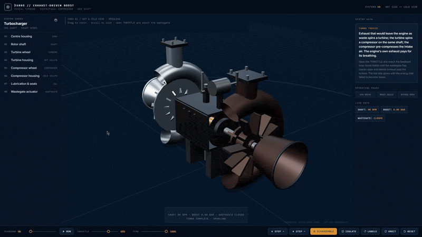
Task: Click the step forward button
Action: (x=299, y=231)
